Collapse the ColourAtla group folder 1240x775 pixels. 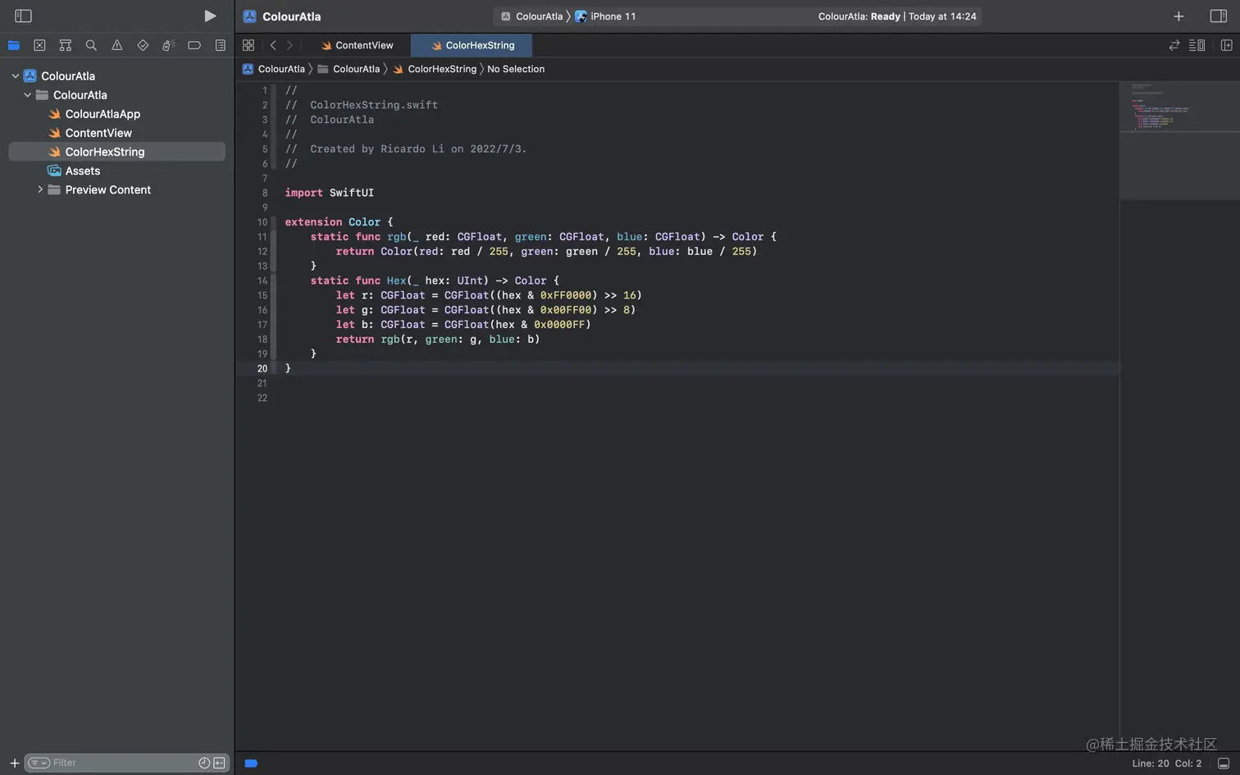[x=27, y=95]
